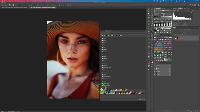This screenshot has height=112, width=200.
Task: Switch to the Paths tab
Action: (160, 63)
